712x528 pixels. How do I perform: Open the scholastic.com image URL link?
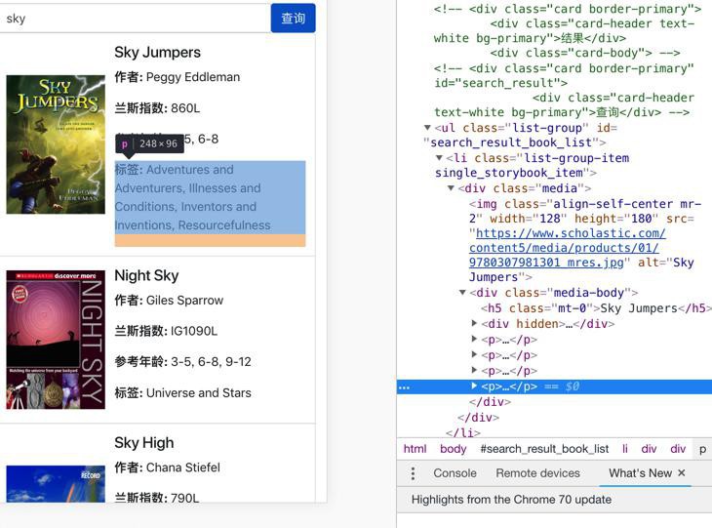pos(567,248)
